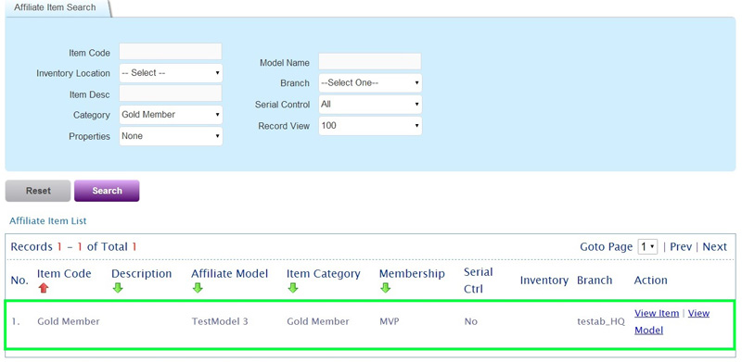Go to Prev page
Viewport: 742px width, 362px height.
(681, 246)
